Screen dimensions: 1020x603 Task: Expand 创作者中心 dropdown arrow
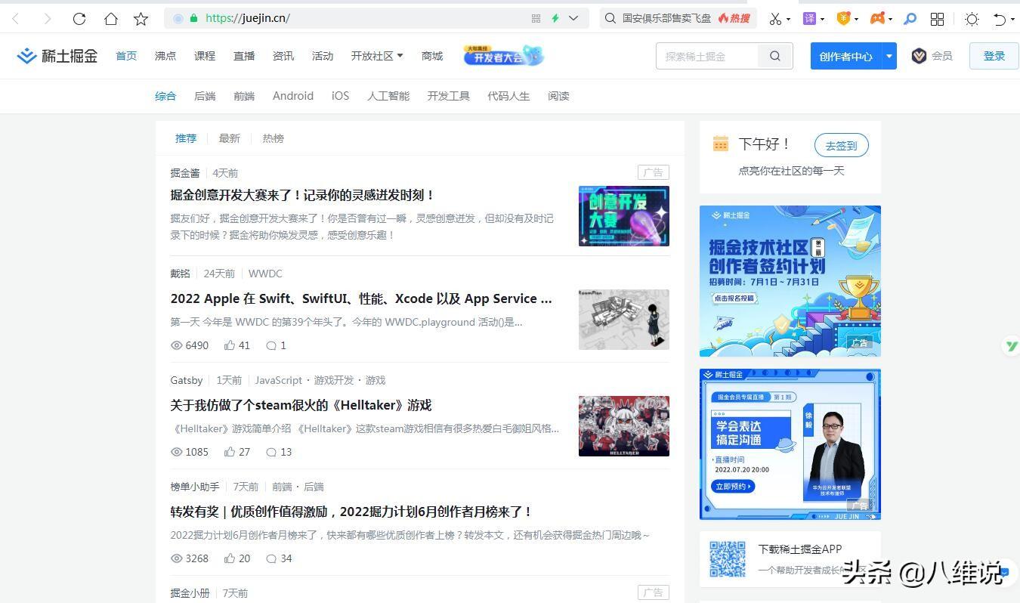pos(889,56)
